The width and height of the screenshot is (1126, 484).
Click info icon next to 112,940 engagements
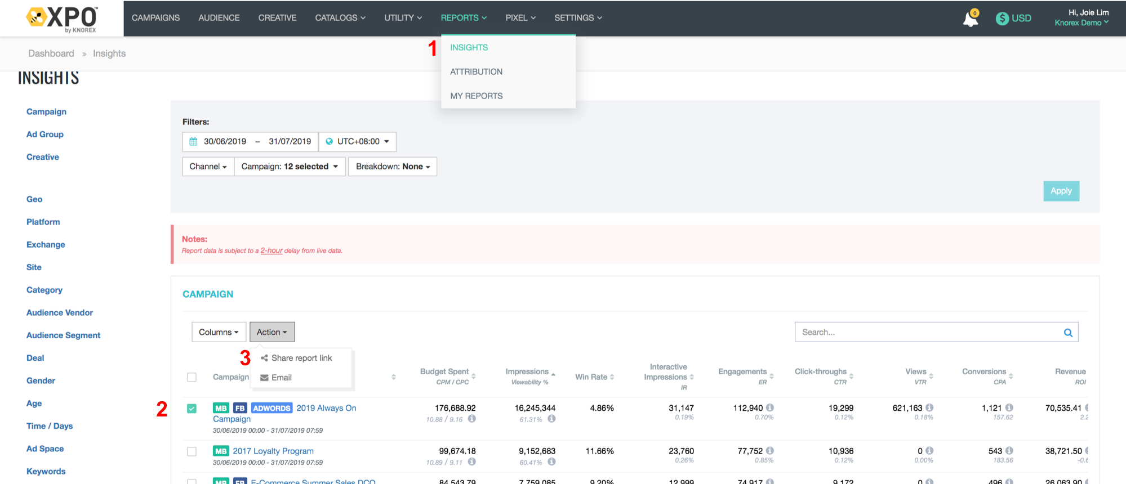[769, 407]
